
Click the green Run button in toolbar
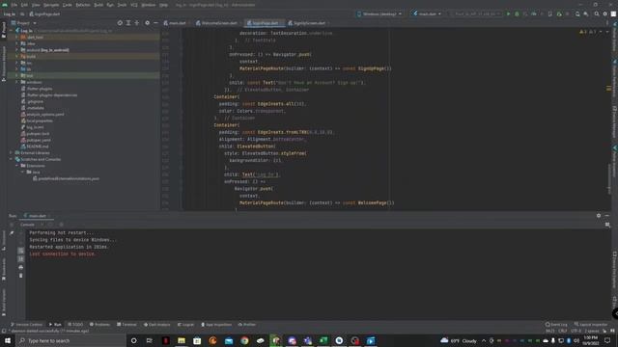click(x=508, y=13)
